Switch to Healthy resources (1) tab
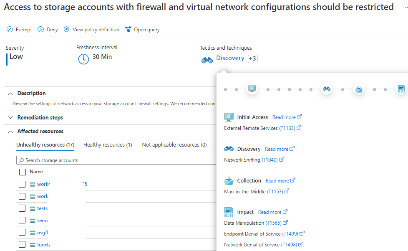 108,145
